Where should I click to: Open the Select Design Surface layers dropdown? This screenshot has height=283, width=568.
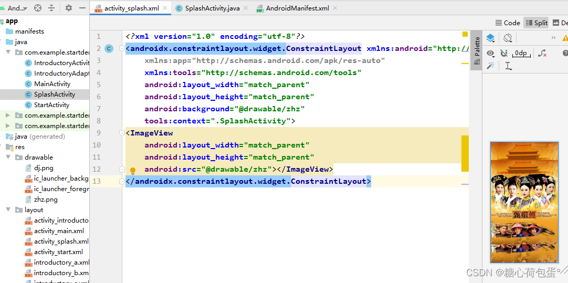click(x=490, y=38)
